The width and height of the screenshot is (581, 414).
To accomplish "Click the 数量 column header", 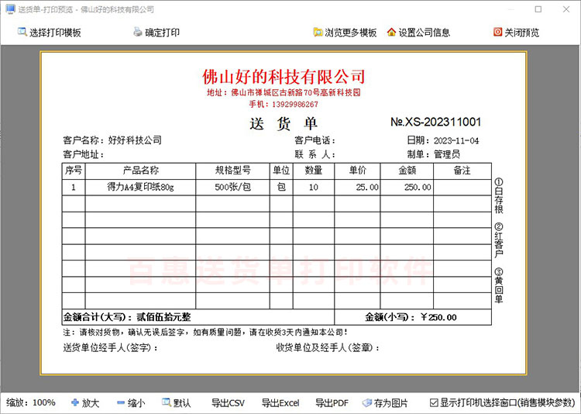I will 314,171.
